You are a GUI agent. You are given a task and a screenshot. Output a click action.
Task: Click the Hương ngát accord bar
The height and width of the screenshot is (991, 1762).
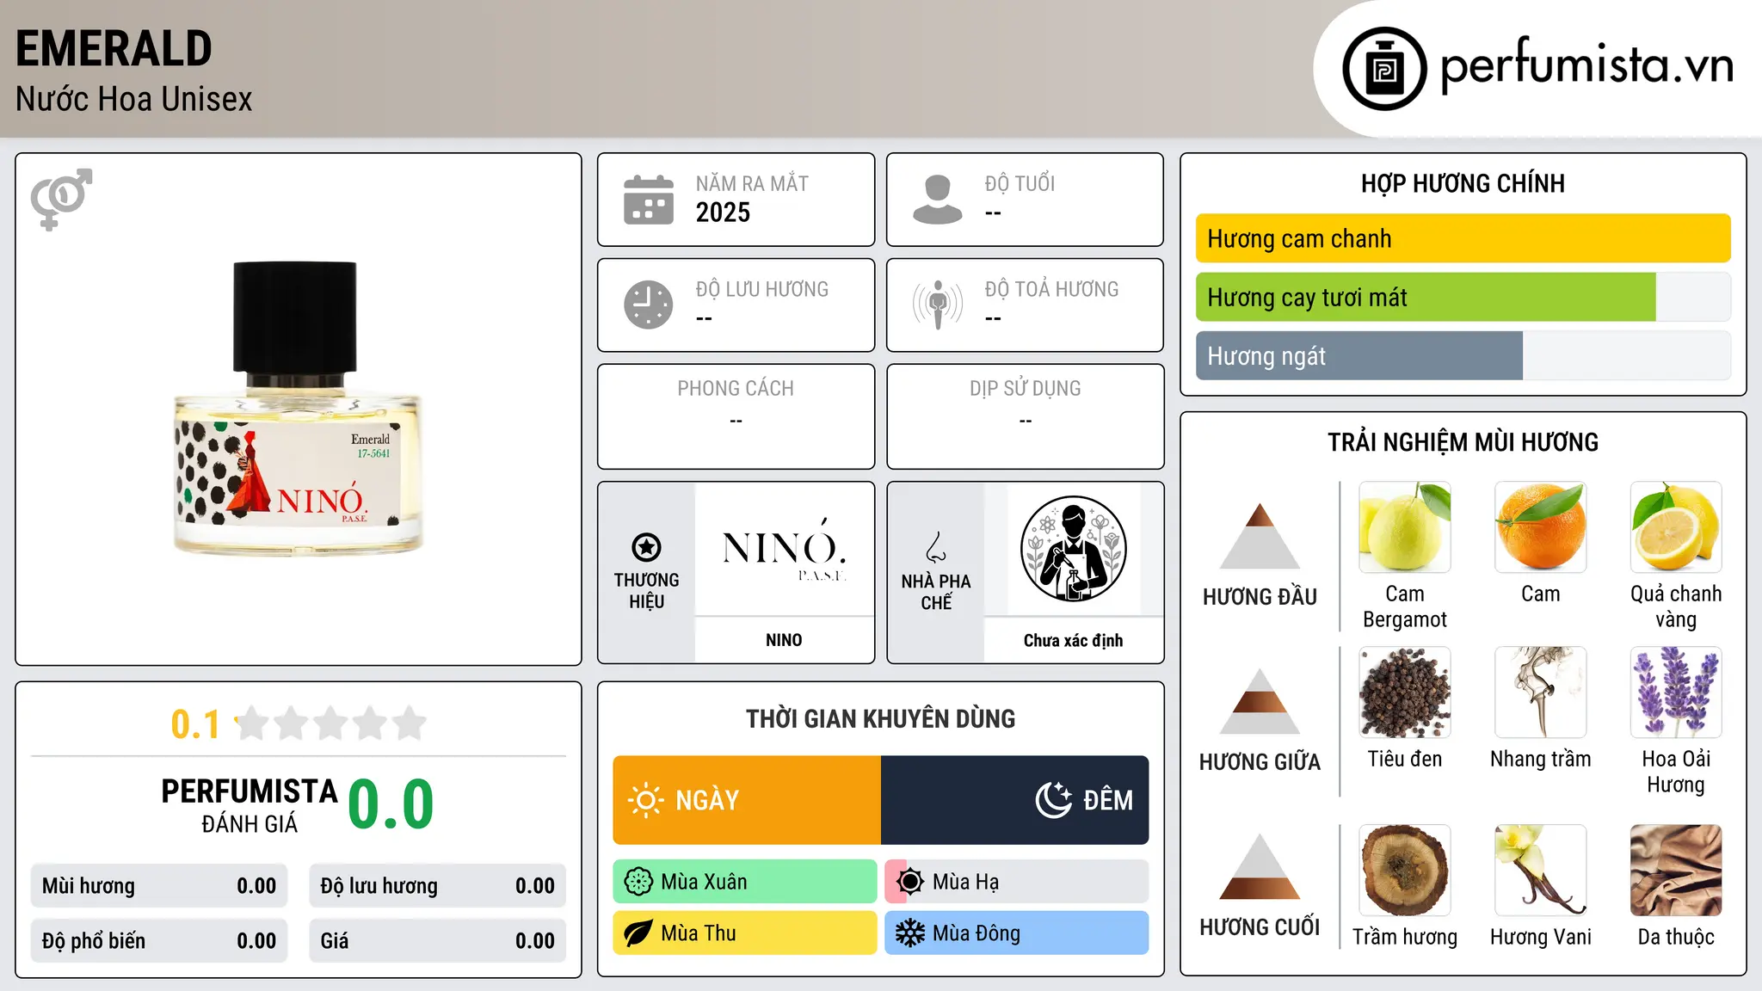pyautogui.click(x=1463, y=355)
